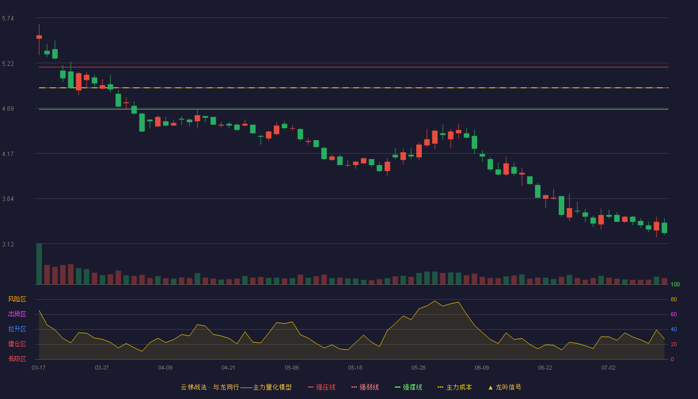698x399 pixels.
Task: Click the 04-09 date label
Action: pos(165,368)
